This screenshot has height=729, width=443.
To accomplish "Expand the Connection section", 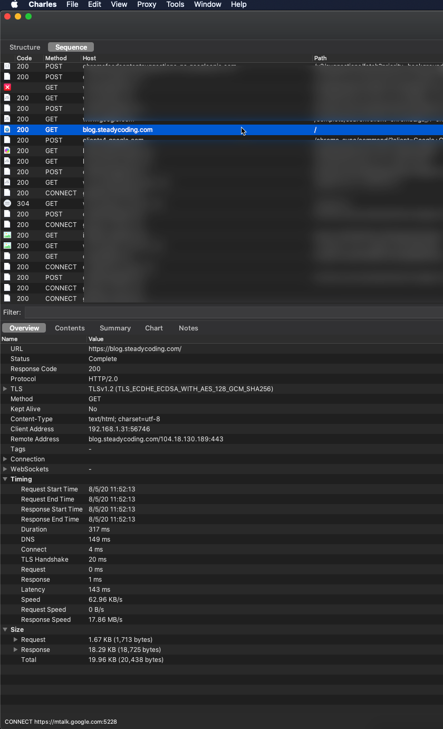I will tap(5, 459).
